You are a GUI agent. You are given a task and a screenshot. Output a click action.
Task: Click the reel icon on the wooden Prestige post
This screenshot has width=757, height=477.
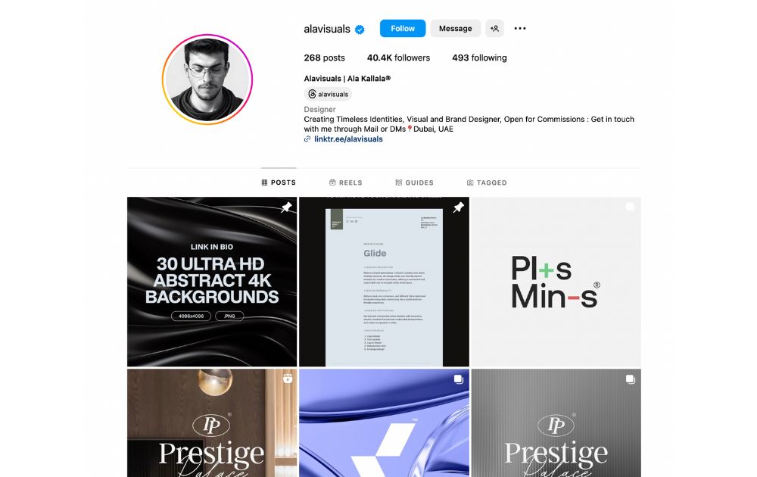(x=288, y=379)
